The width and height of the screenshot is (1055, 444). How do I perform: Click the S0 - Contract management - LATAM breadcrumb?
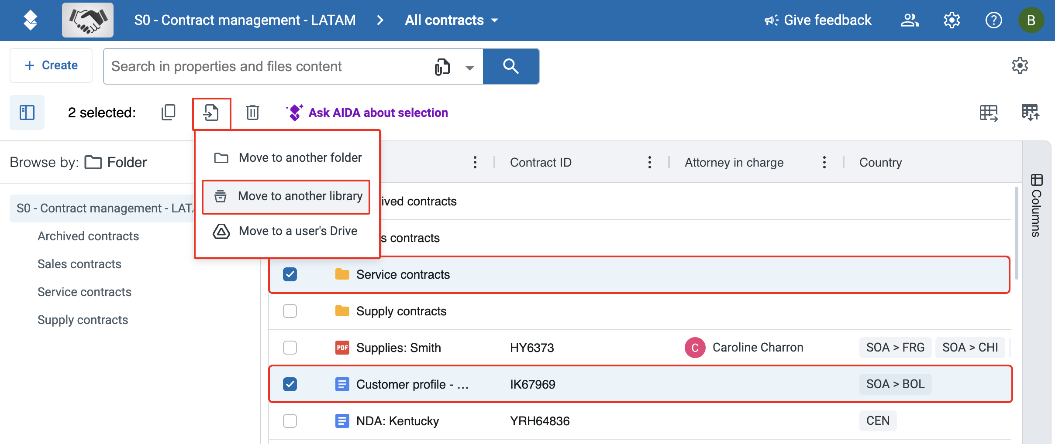pos(245,20)
